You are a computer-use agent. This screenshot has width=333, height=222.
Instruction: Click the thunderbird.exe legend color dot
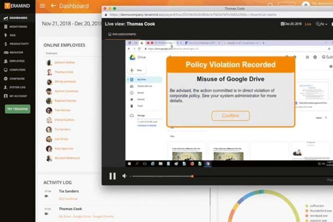point(307,211)
